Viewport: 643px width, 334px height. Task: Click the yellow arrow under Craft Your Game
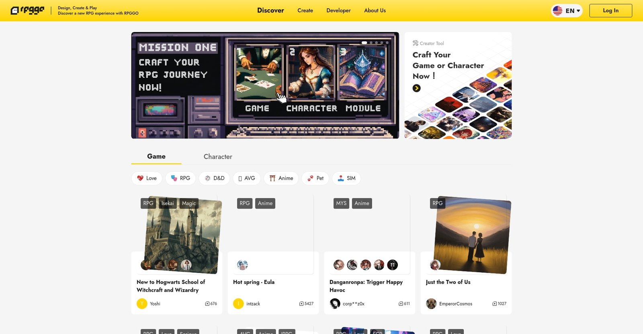416,88
